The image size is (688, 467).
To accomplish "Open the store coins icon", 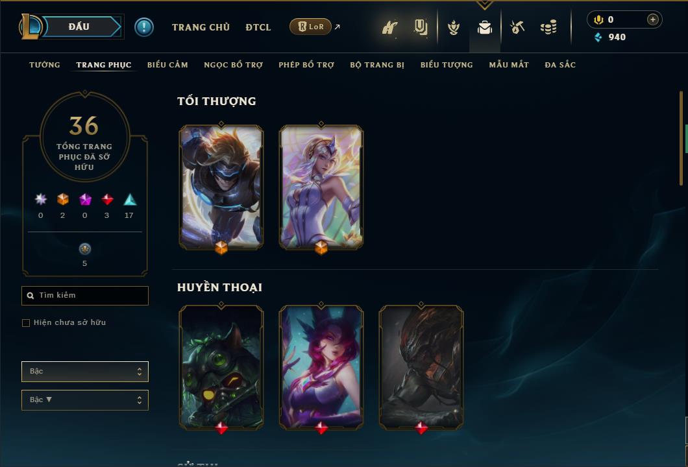I will (548, 27).
